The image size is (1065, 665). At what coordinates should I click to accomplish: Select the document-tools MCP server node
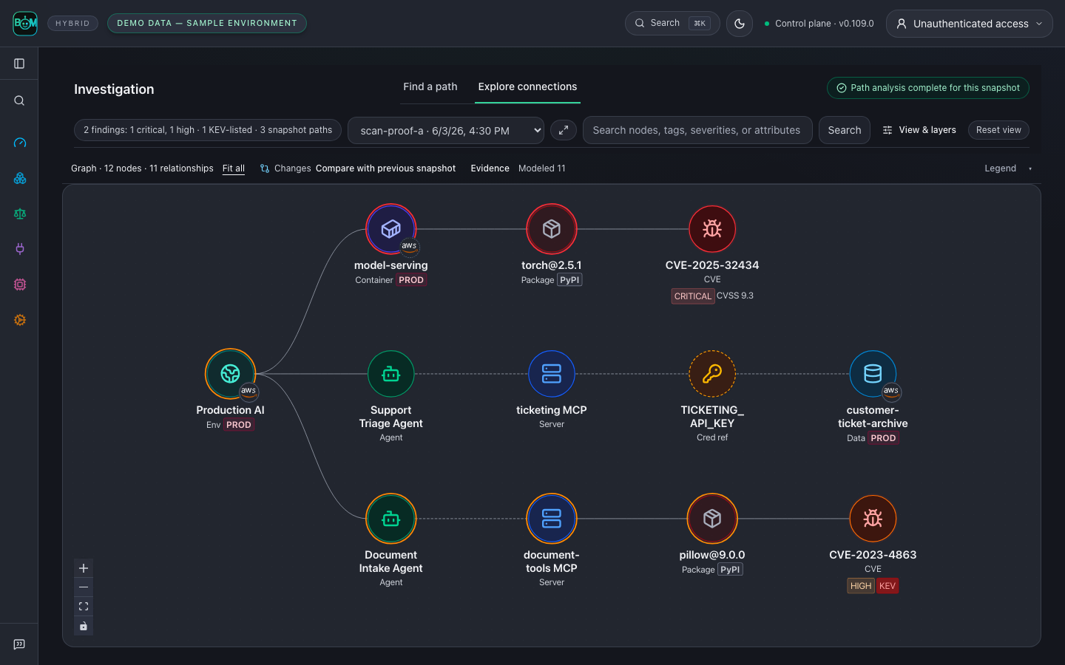[x=552, y=519]
